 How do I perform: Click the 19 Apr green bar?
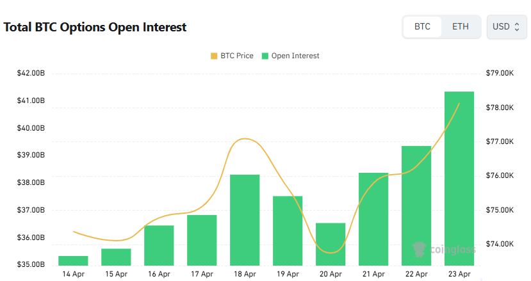[x=288, y=230]
